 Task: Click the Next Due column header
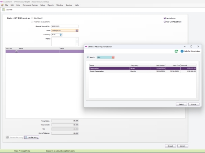(173, 65)
